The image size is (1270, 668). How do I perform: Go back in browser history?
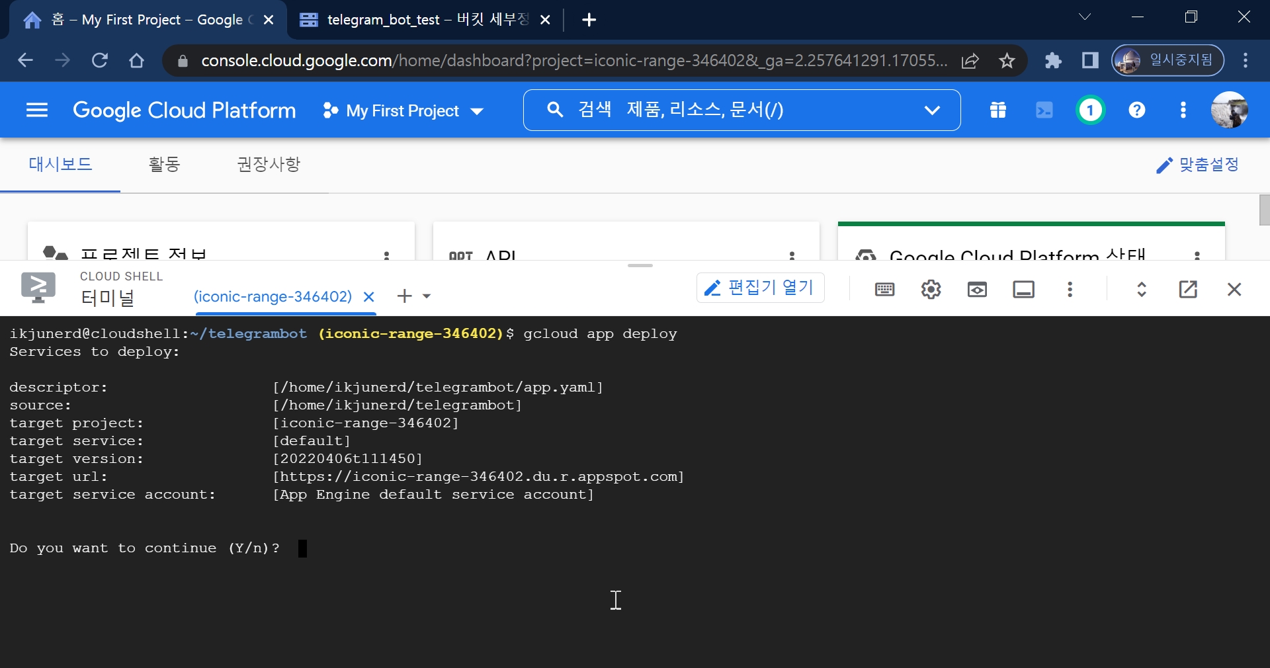pyautogui.click(x=25, y=61)
